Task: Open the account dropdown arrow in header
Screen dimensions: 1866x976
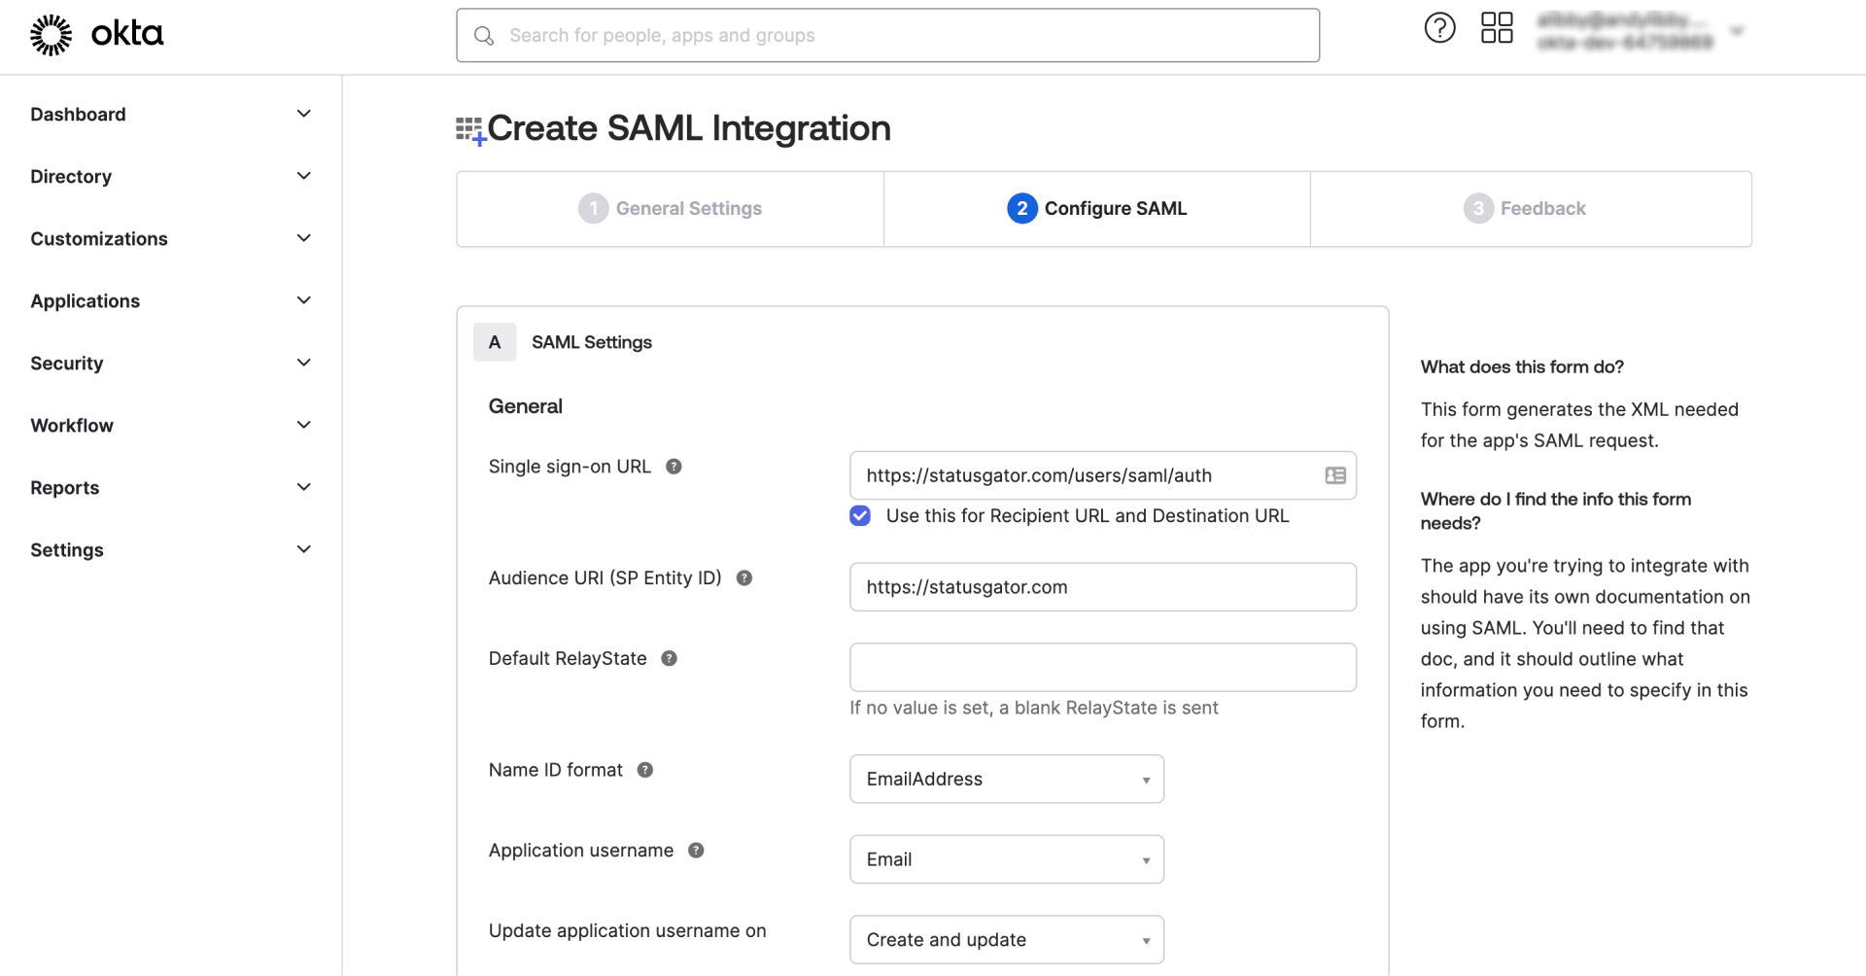Action: (1737, 31)
